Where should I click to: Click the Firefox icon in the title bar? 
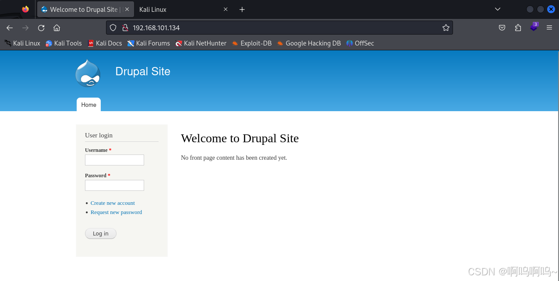[25, 9]
